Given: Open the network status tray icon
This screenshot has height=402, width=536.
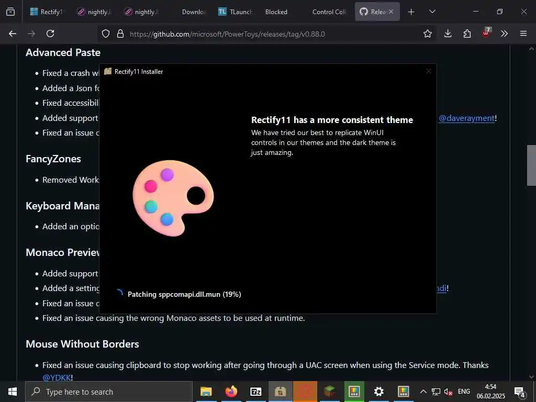Looking at the screenshot, I should [436, 392].
